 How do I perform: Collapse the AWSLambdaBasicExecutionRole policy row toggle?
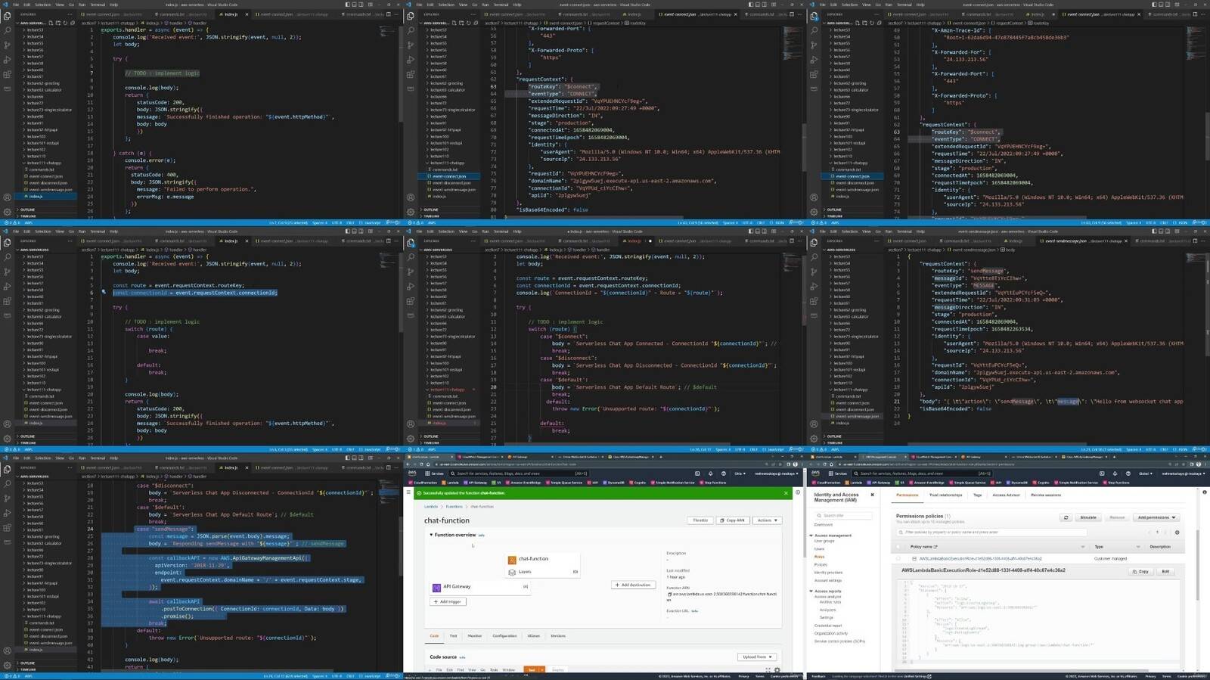(914, 558)
